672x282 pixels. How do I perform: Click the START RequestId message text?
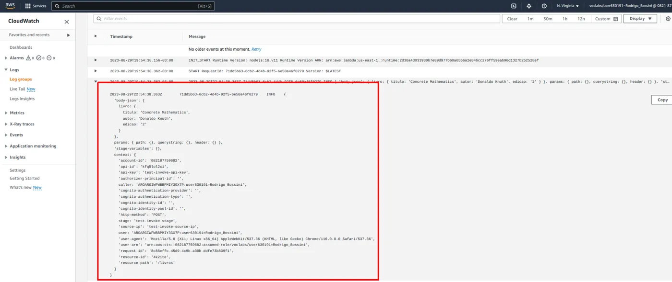[x=265, y=71]
